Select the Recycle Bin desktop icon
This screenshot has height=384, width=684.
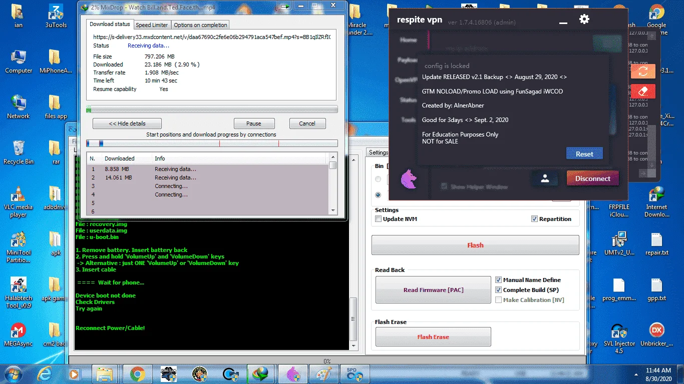pyautogui.click(x=19, y=152)
